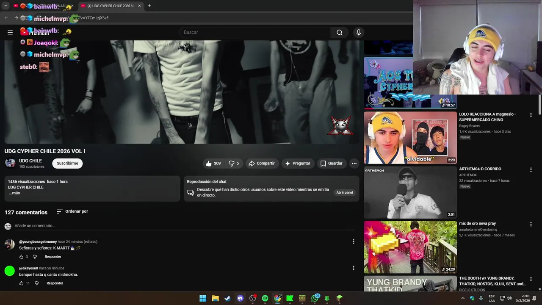Open amphetamineOverdosing channel name
The image size is (542, 305).
[x=478, y=230]
